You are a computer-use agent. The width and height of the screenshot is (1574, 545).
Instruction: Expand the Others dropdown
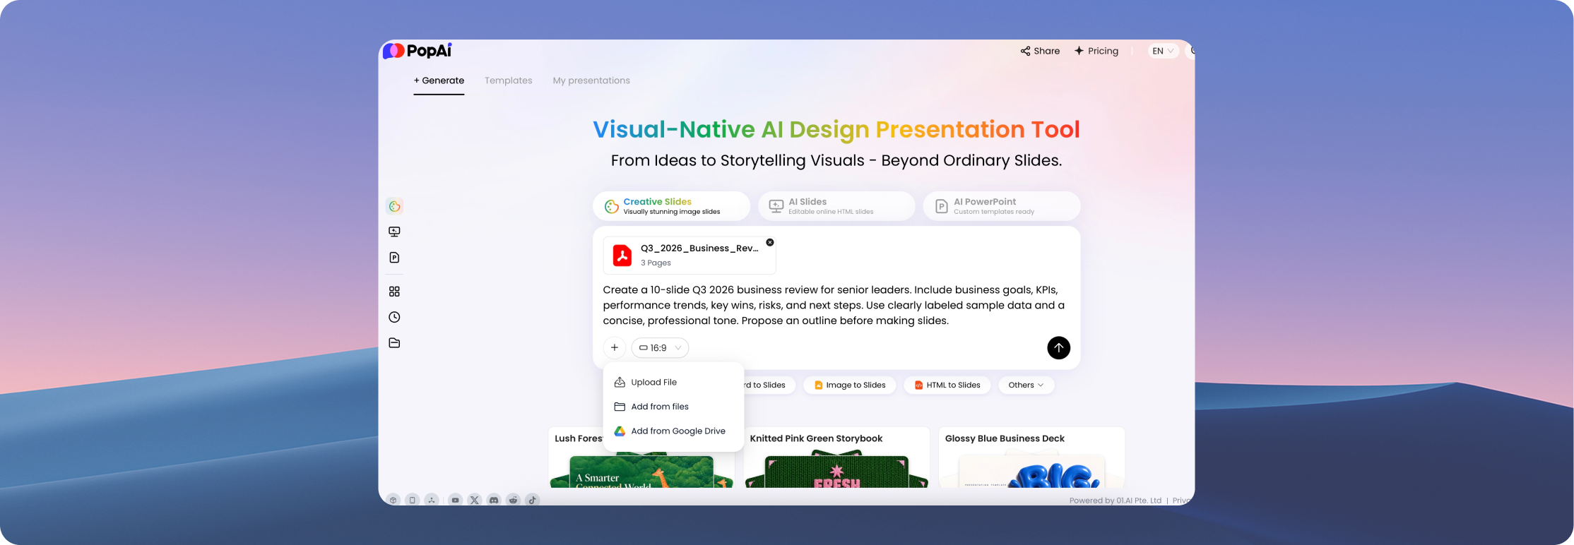tap(1026, 385)
